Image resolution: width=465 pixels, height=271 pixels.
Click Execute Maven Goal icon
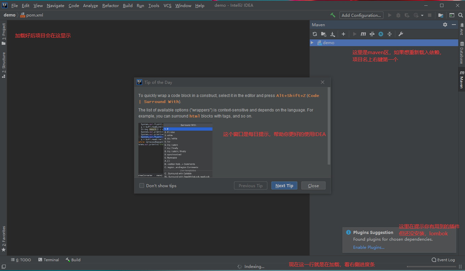[363, 34]
